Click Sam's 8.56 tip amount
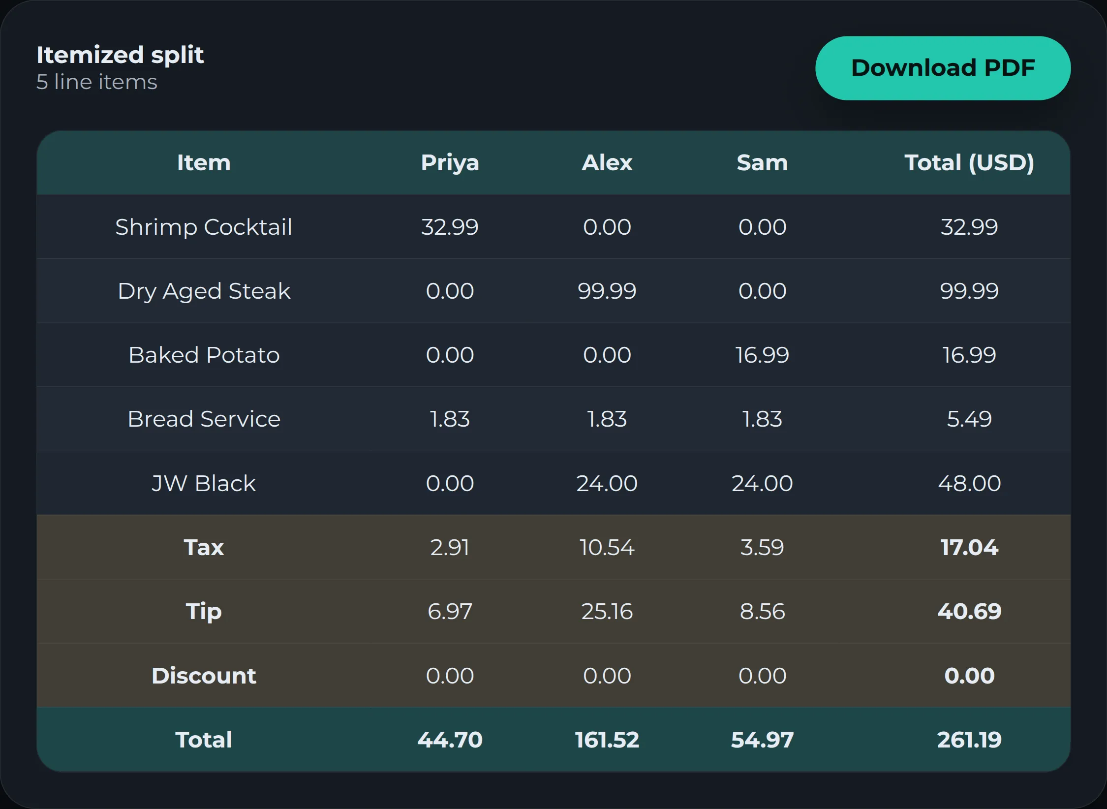Viewport: 1107px width, 809px height. point(762,612)
